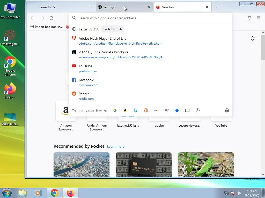This screenshot has width=265, height=198.
Task: Open the Pocket story with city aerial photo
Action: coord(82,164)
